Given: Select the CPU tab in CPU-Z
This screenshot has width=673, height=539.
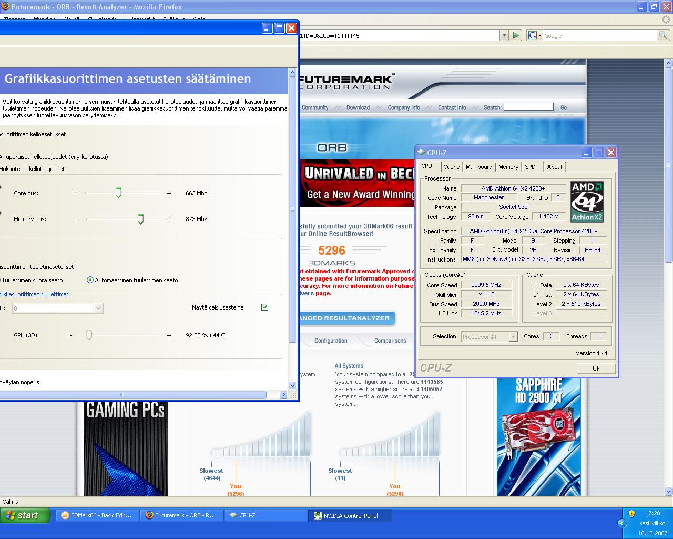Looking at the screenshot, I should coord(427,166).
